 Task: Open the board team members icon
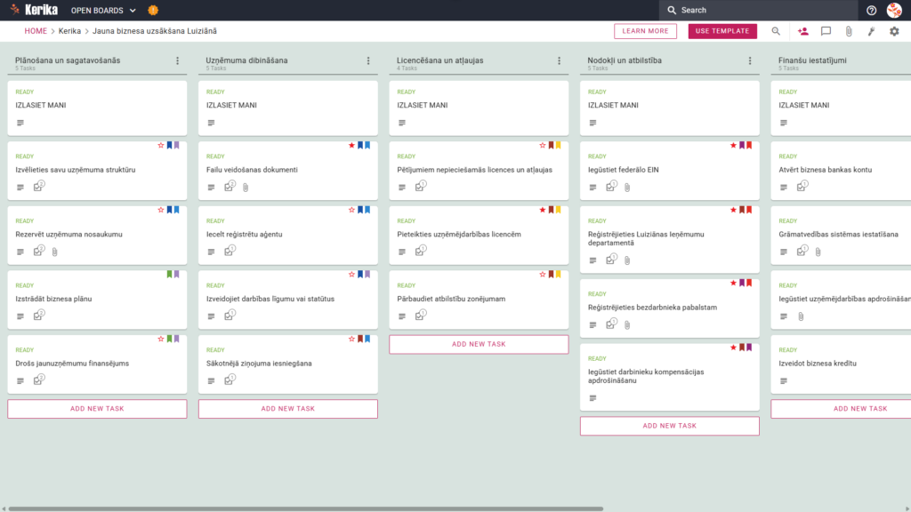click(803, 31)
